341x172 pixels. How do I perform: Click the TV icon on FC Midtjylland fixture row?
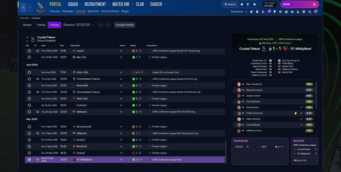click(x=38, y=159)
